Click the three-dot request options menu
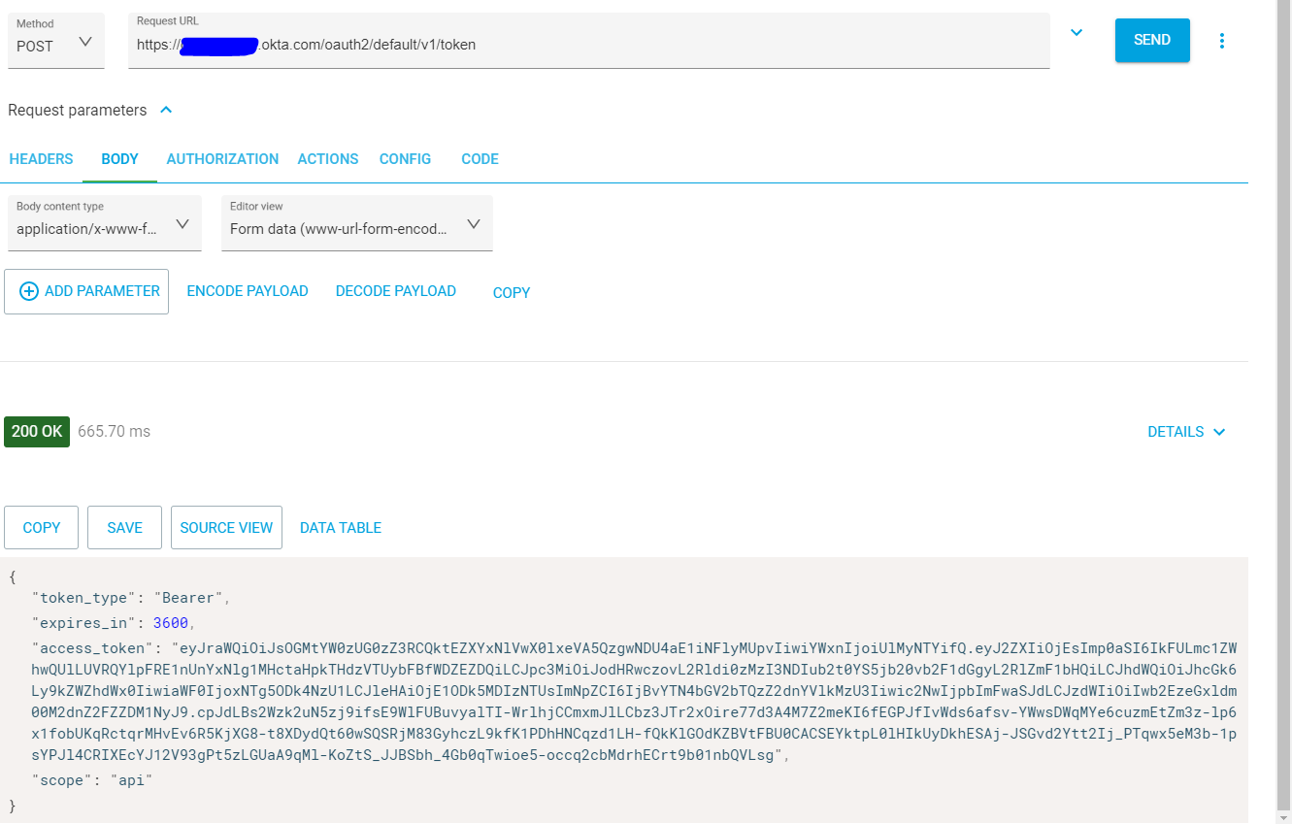Viewport: 1292px width, 824px height. (1221, 41)
